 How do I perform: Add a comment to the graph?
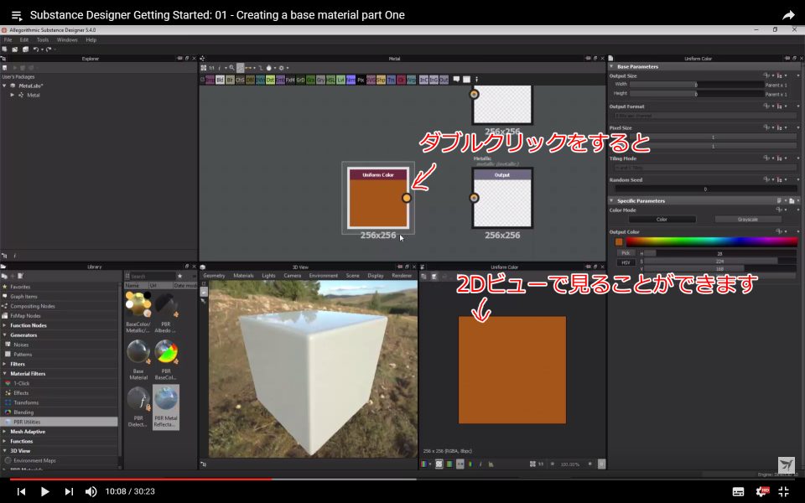point(456,79)
